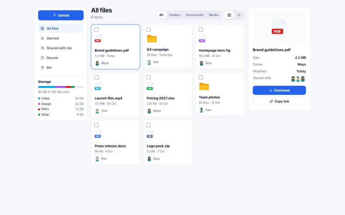Click Sara's avatar on Logo pack card
The height and width of the screenshot is (215, 345).
(149, 159)
